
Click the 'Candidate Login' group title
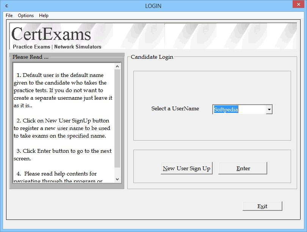(152, 57)
